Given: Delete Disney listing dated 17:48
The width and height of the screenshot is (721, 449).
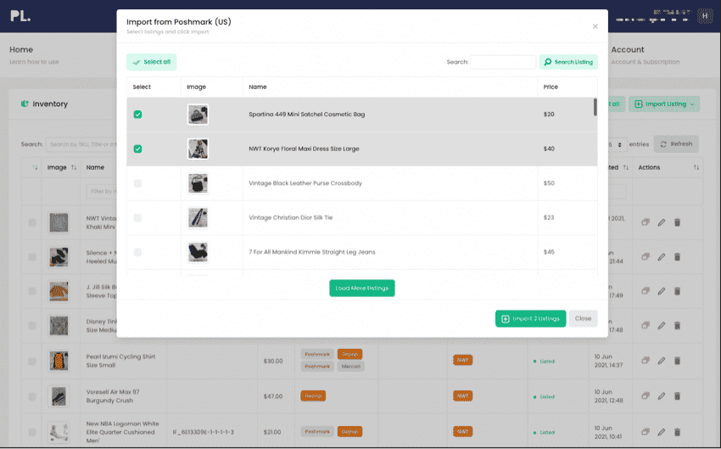Looking at the screenshot, I should coord(677,326).
